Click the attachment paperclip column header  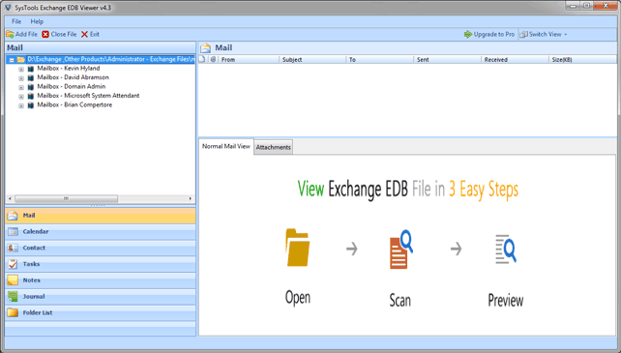213,59
